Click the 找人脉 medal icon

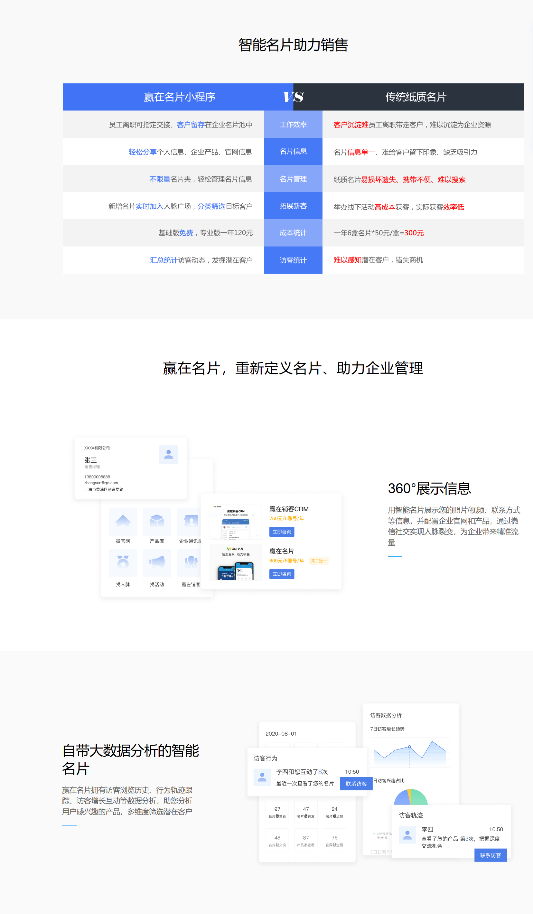[123, 562]
